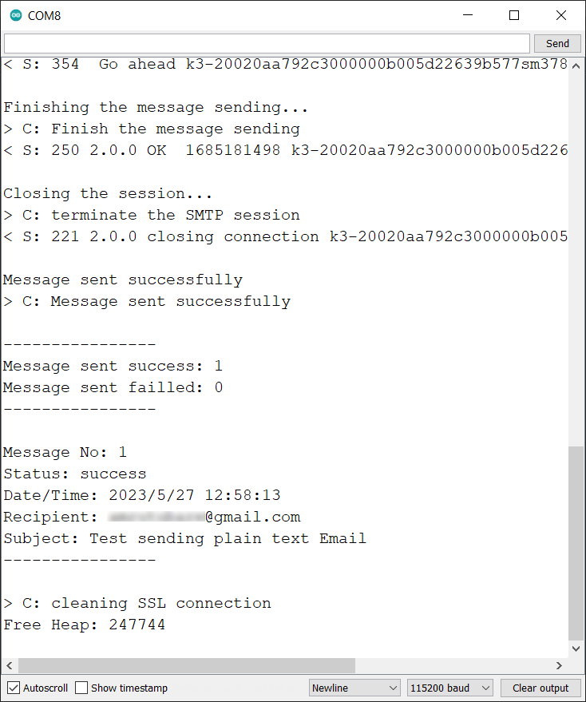Click the Autoscroll label text
This screenshot has height=702, width=586.
click(46, 688)
